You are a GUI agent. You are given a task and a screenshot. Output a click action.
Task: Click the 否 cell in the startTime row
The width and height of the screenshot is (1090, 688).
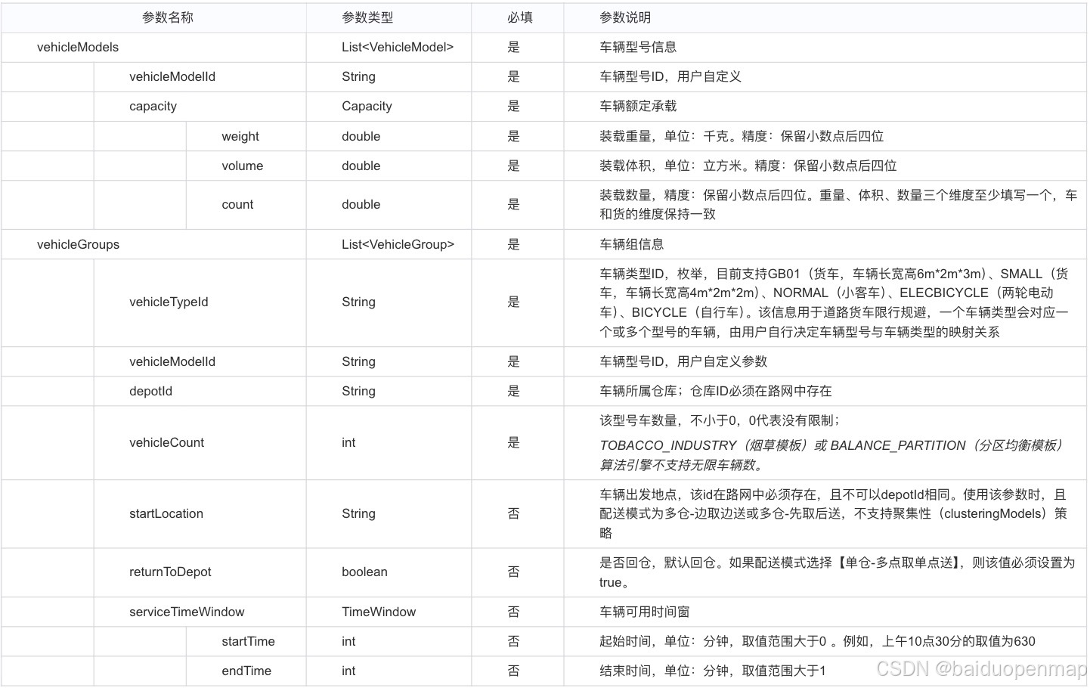click(x=514, y=641)
